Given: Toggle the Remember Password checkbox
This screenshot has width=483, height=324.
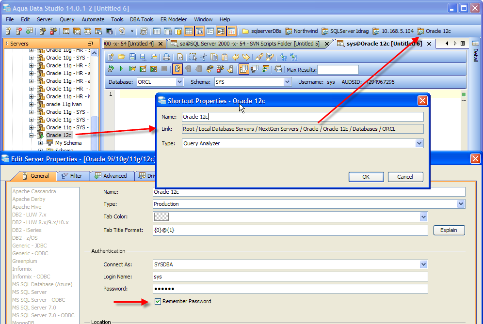Looking at the screenshot, I should [158, 302].
